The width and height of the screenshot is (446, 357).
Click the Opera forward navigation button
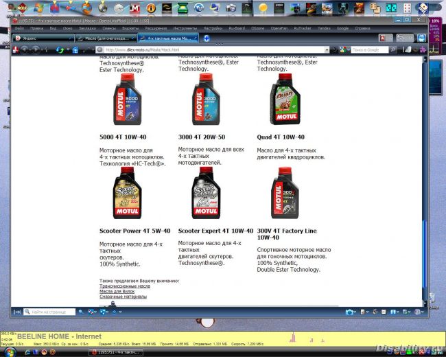(x=36, y=50)
